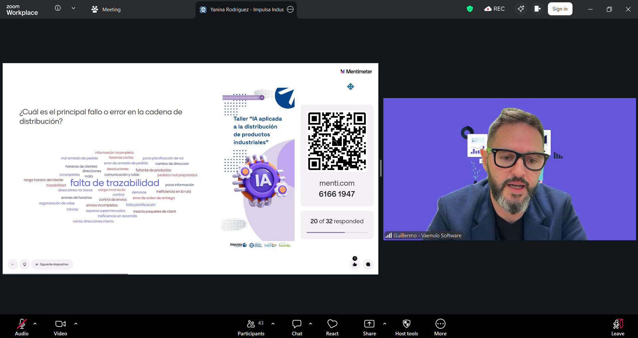
Task: Unmute the microphone with Audio button
Action: pos(22,327)
